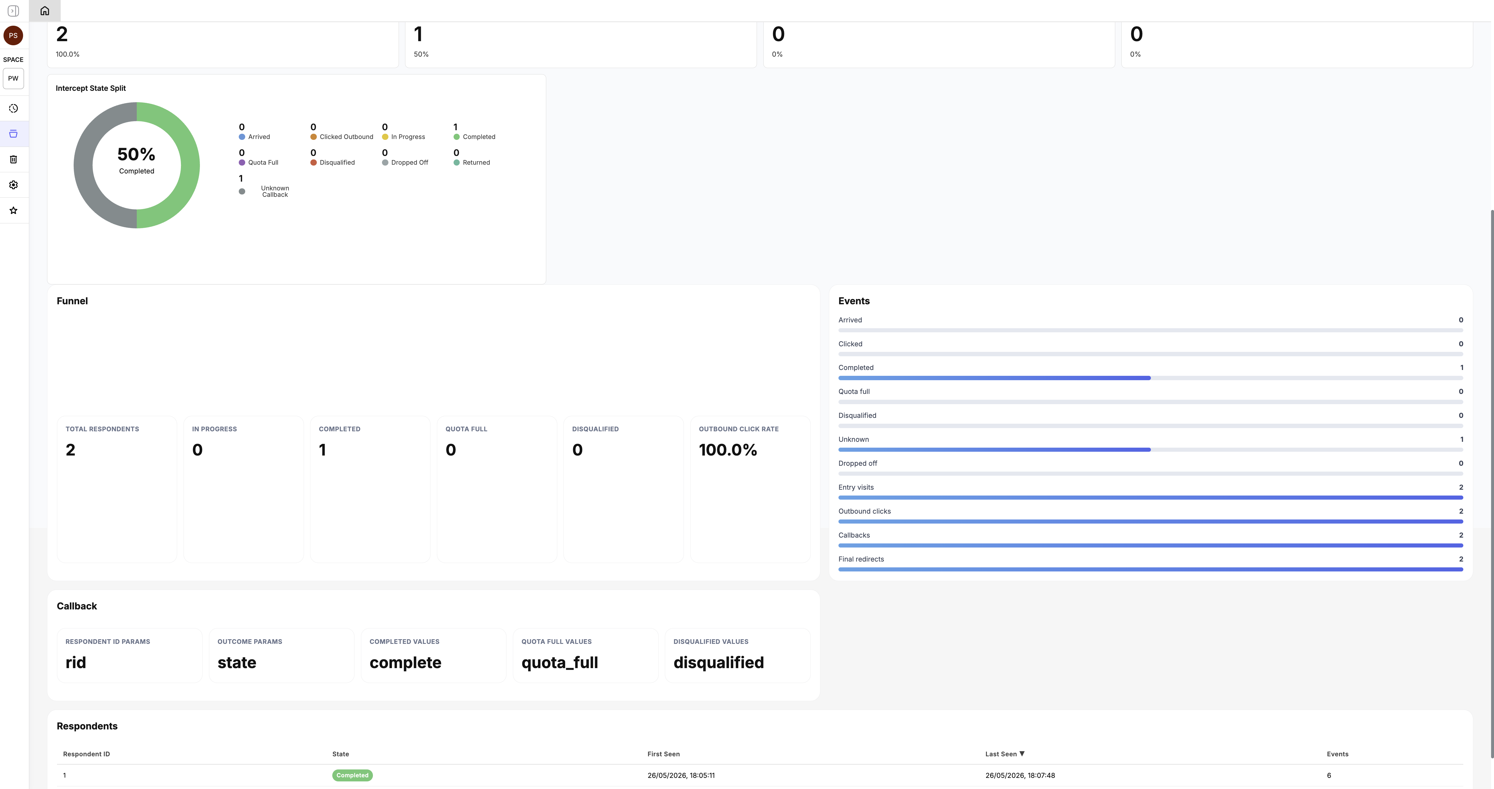The image size is (1494, 789).
Task: Click the Arrived blue legend dot
Action: (242, 137)
